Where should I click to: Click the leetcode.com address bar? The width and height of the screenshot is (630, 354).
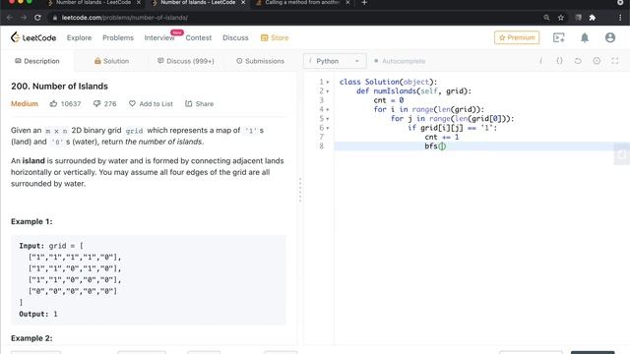125,18
